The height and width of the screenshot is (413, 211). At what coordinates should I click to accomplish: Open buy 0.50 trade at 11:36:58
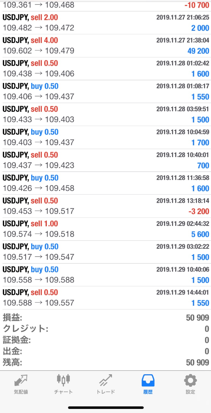coord(105,183)
